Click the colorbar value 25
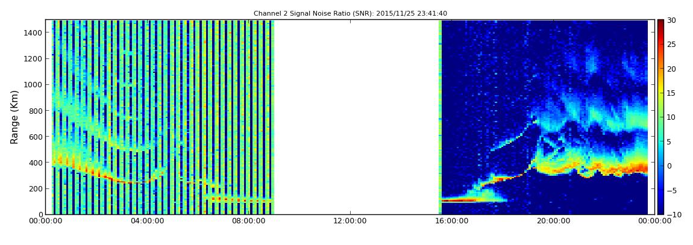This screenshot has height=245, width=693. pyautogui.click(x=672, y=45)
